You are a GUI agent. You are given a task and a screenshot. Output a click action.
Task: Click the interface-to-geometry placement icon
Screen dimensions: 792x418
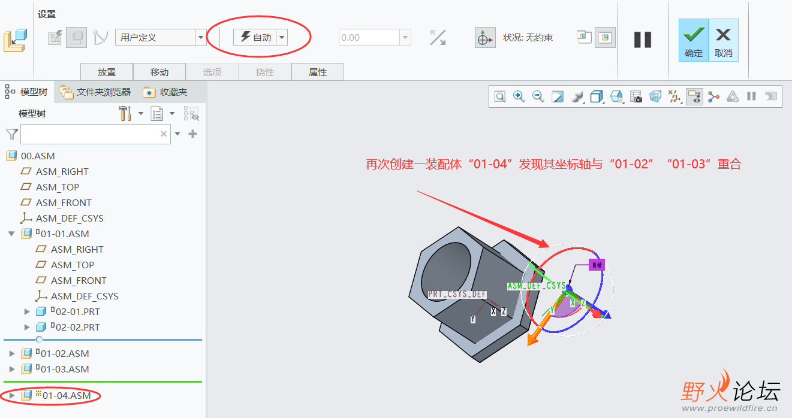[55, 38]
